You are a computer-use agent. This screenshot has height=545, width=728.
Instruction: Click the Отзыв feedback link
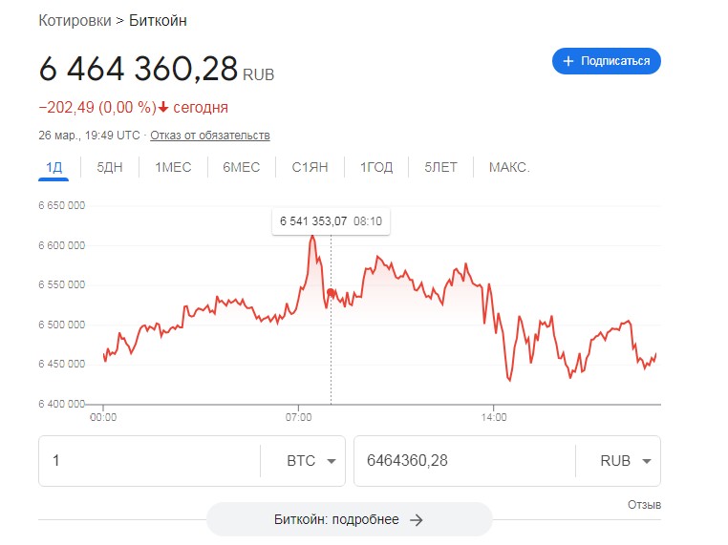click(644, 505)
